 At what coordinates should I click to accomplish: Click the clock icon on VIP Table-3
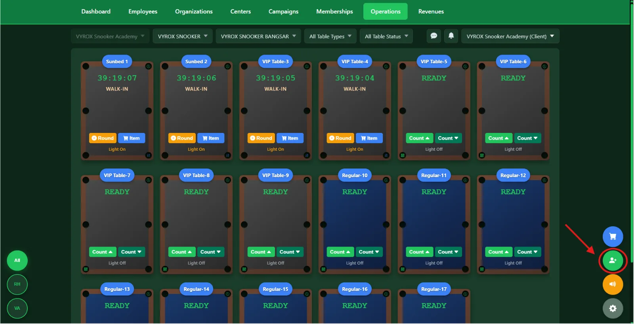coord(307,66)
